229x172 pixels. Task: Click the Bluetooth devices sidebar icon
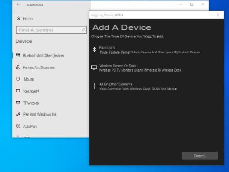18,55
